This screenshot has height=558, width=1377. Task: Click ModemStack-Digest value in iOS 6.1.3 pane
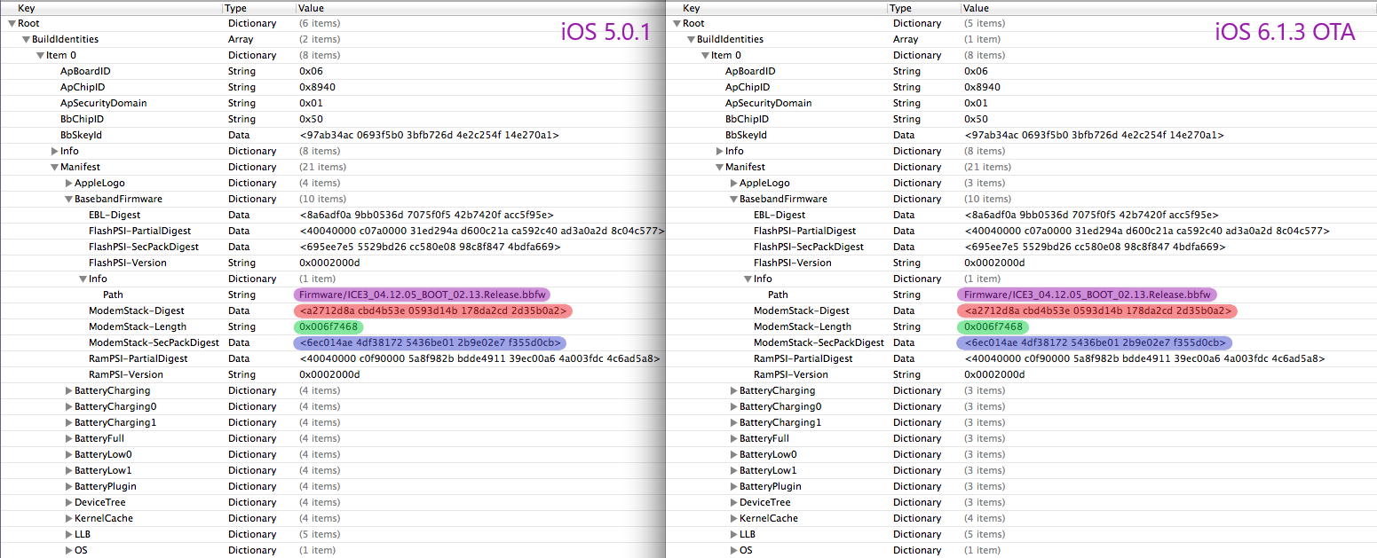pos(1098,310)
